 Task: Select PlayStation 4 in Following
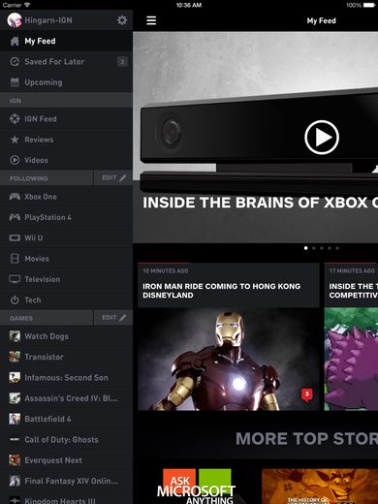[66, 217]
